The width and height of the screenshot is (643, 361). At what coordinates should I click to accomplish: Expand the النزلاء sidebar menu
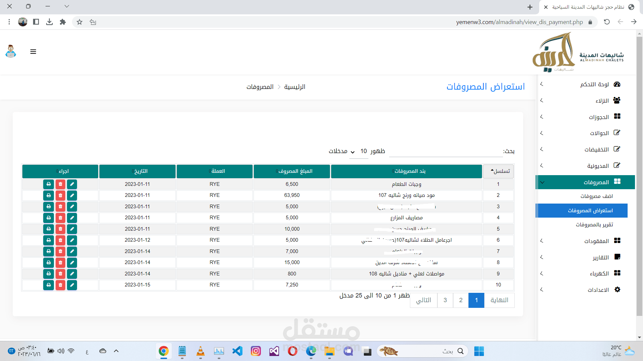(602, 101)
